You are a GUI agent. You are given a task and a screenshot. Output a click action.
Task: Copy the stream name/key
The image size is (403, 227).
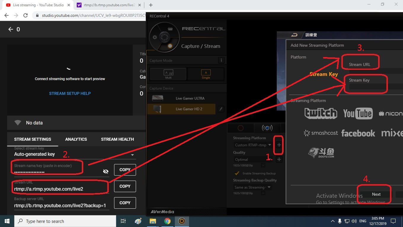125,170
